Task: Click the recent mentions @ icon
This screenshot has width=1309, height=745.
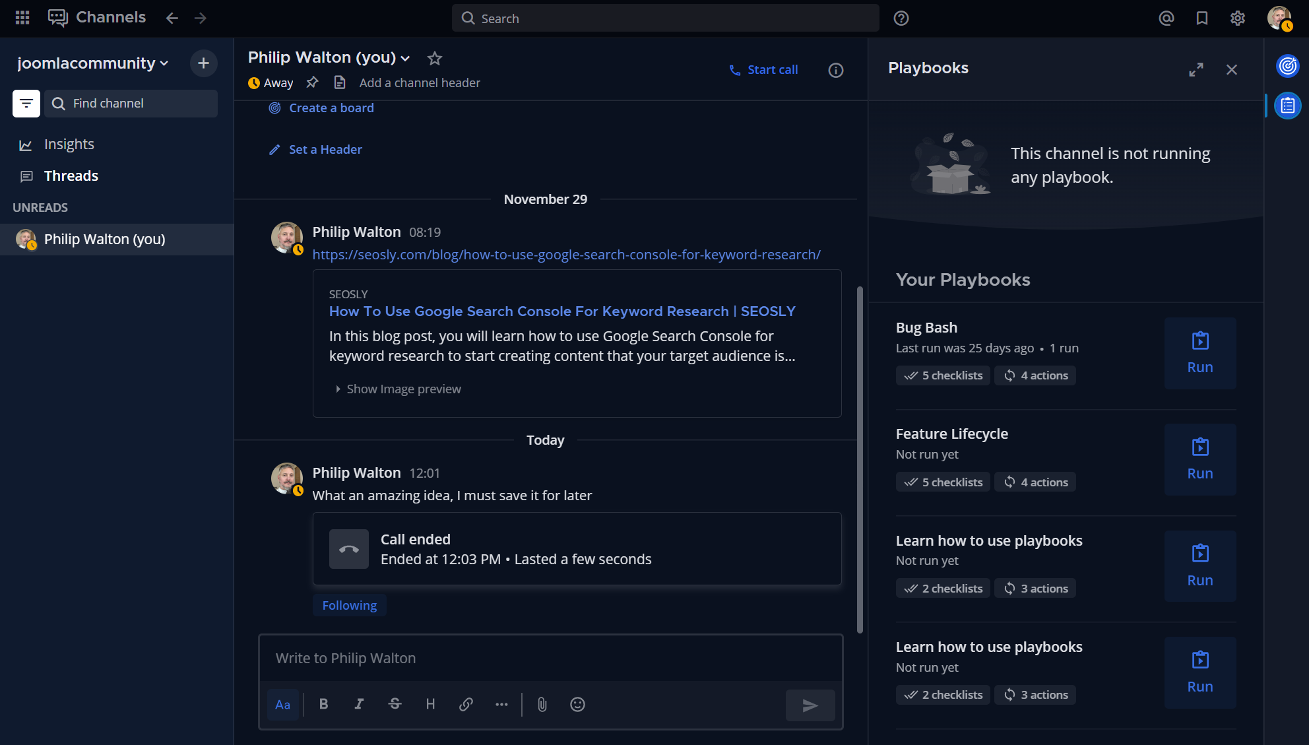Action: coord(1166,18)
